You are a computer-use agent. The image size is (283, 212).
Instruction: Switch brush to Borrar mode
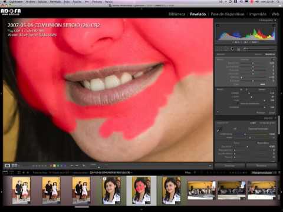262,90
